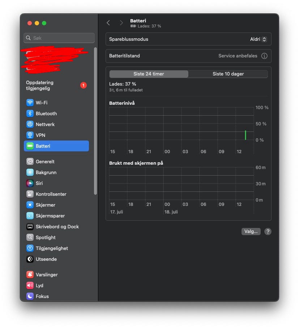The height and width of the screenshot is (328, 299).
Task: Click the Valg... button
Action: pos(251,232)
